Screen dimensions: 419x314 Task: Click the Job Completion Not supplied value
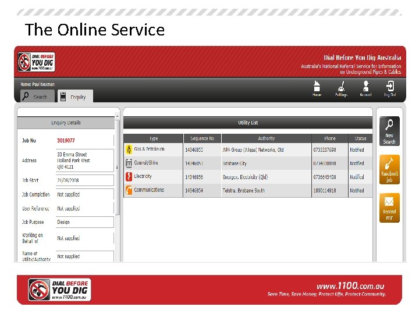click(x=69, y=194)
